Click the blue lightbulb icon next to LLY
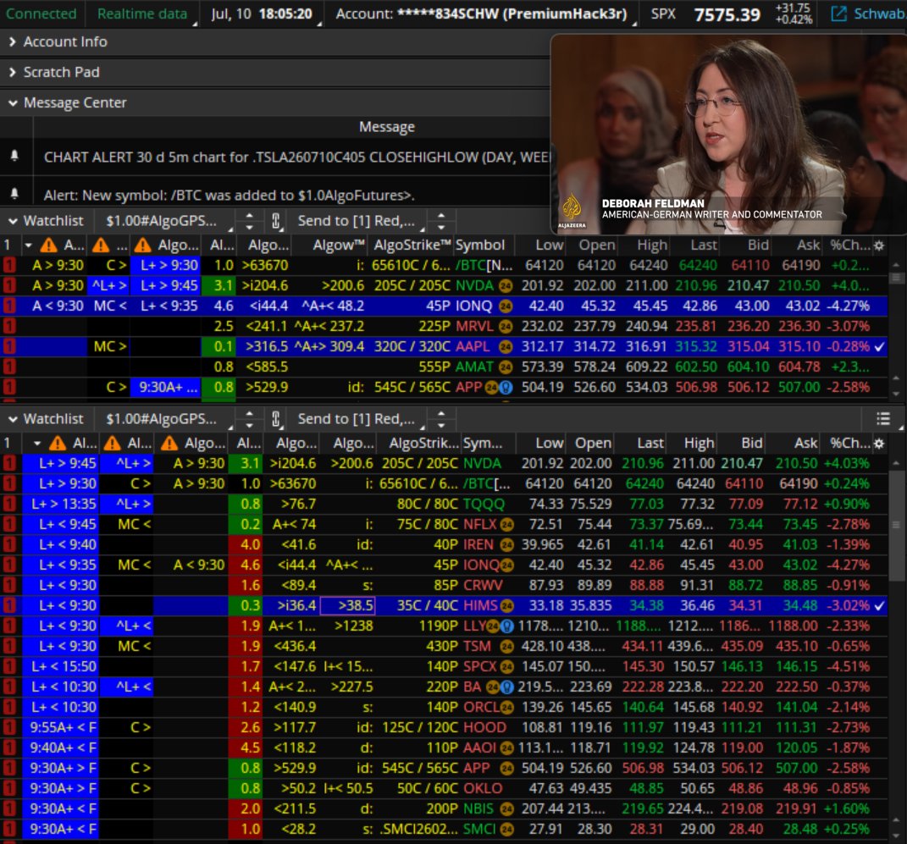The image size is (907, 844). (x=506, y=626)
